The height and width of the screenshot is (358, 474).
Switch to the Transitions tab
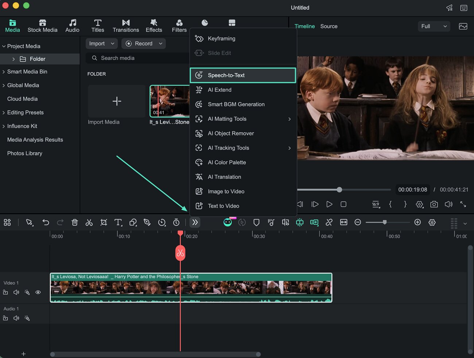click(x=126, y=26)
